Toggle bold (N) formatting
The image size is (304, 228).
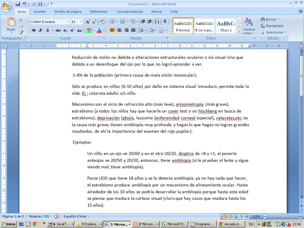click(34, 30)
